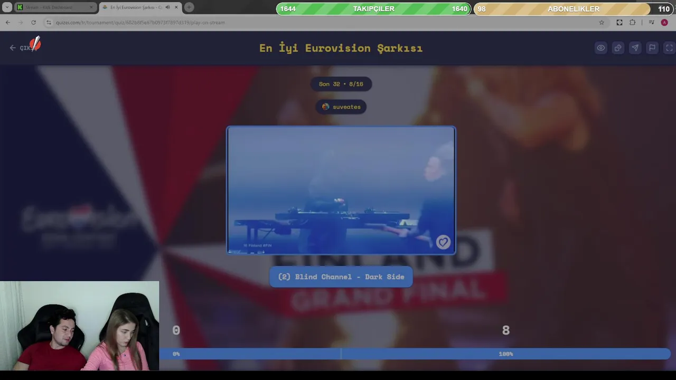676x380 pixels.
Task: Close the Eurovision quiz tab
Action: (x=176, y=7)
